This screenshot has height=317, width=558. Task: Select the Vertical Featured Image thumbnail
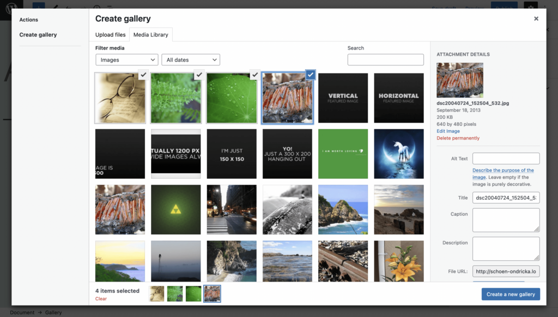(x=343, y=99)
